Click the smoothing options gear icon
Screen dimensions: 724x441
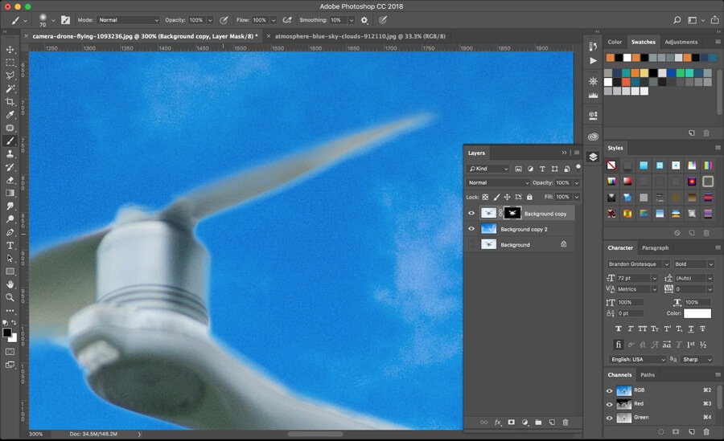tap(364, 20)
